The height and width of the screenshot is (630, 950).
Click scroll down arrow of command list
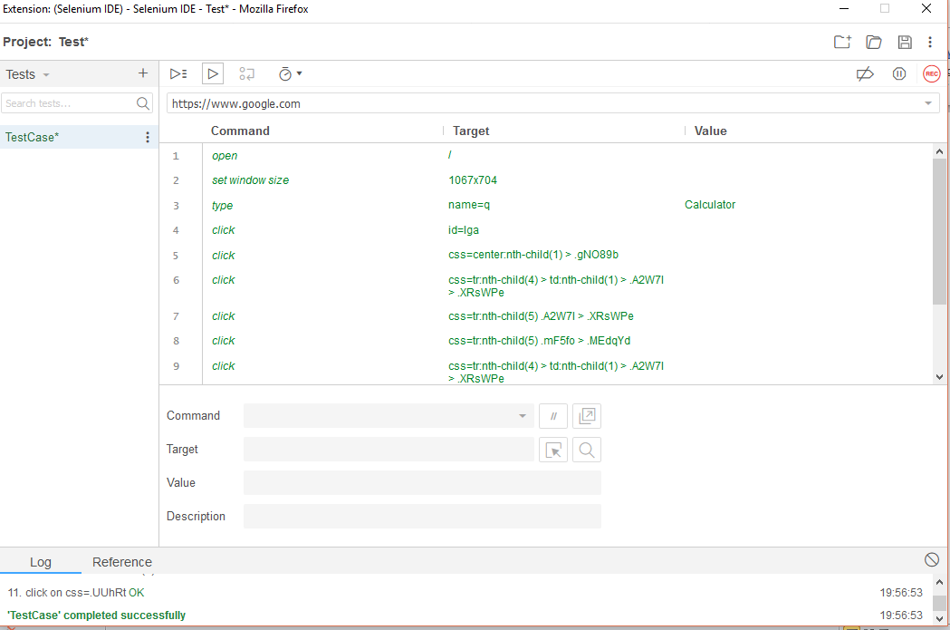click(x=939, y=377)
